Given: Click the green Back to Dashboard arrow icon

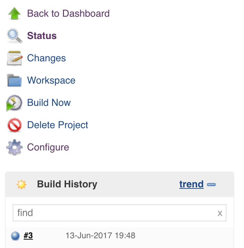Looking at the screenshot, I should 14,14.
